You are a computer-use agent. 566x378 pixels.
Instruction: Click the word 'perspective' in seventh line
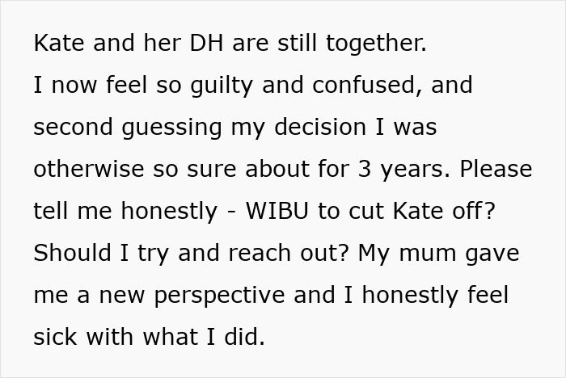coord(219,295)
